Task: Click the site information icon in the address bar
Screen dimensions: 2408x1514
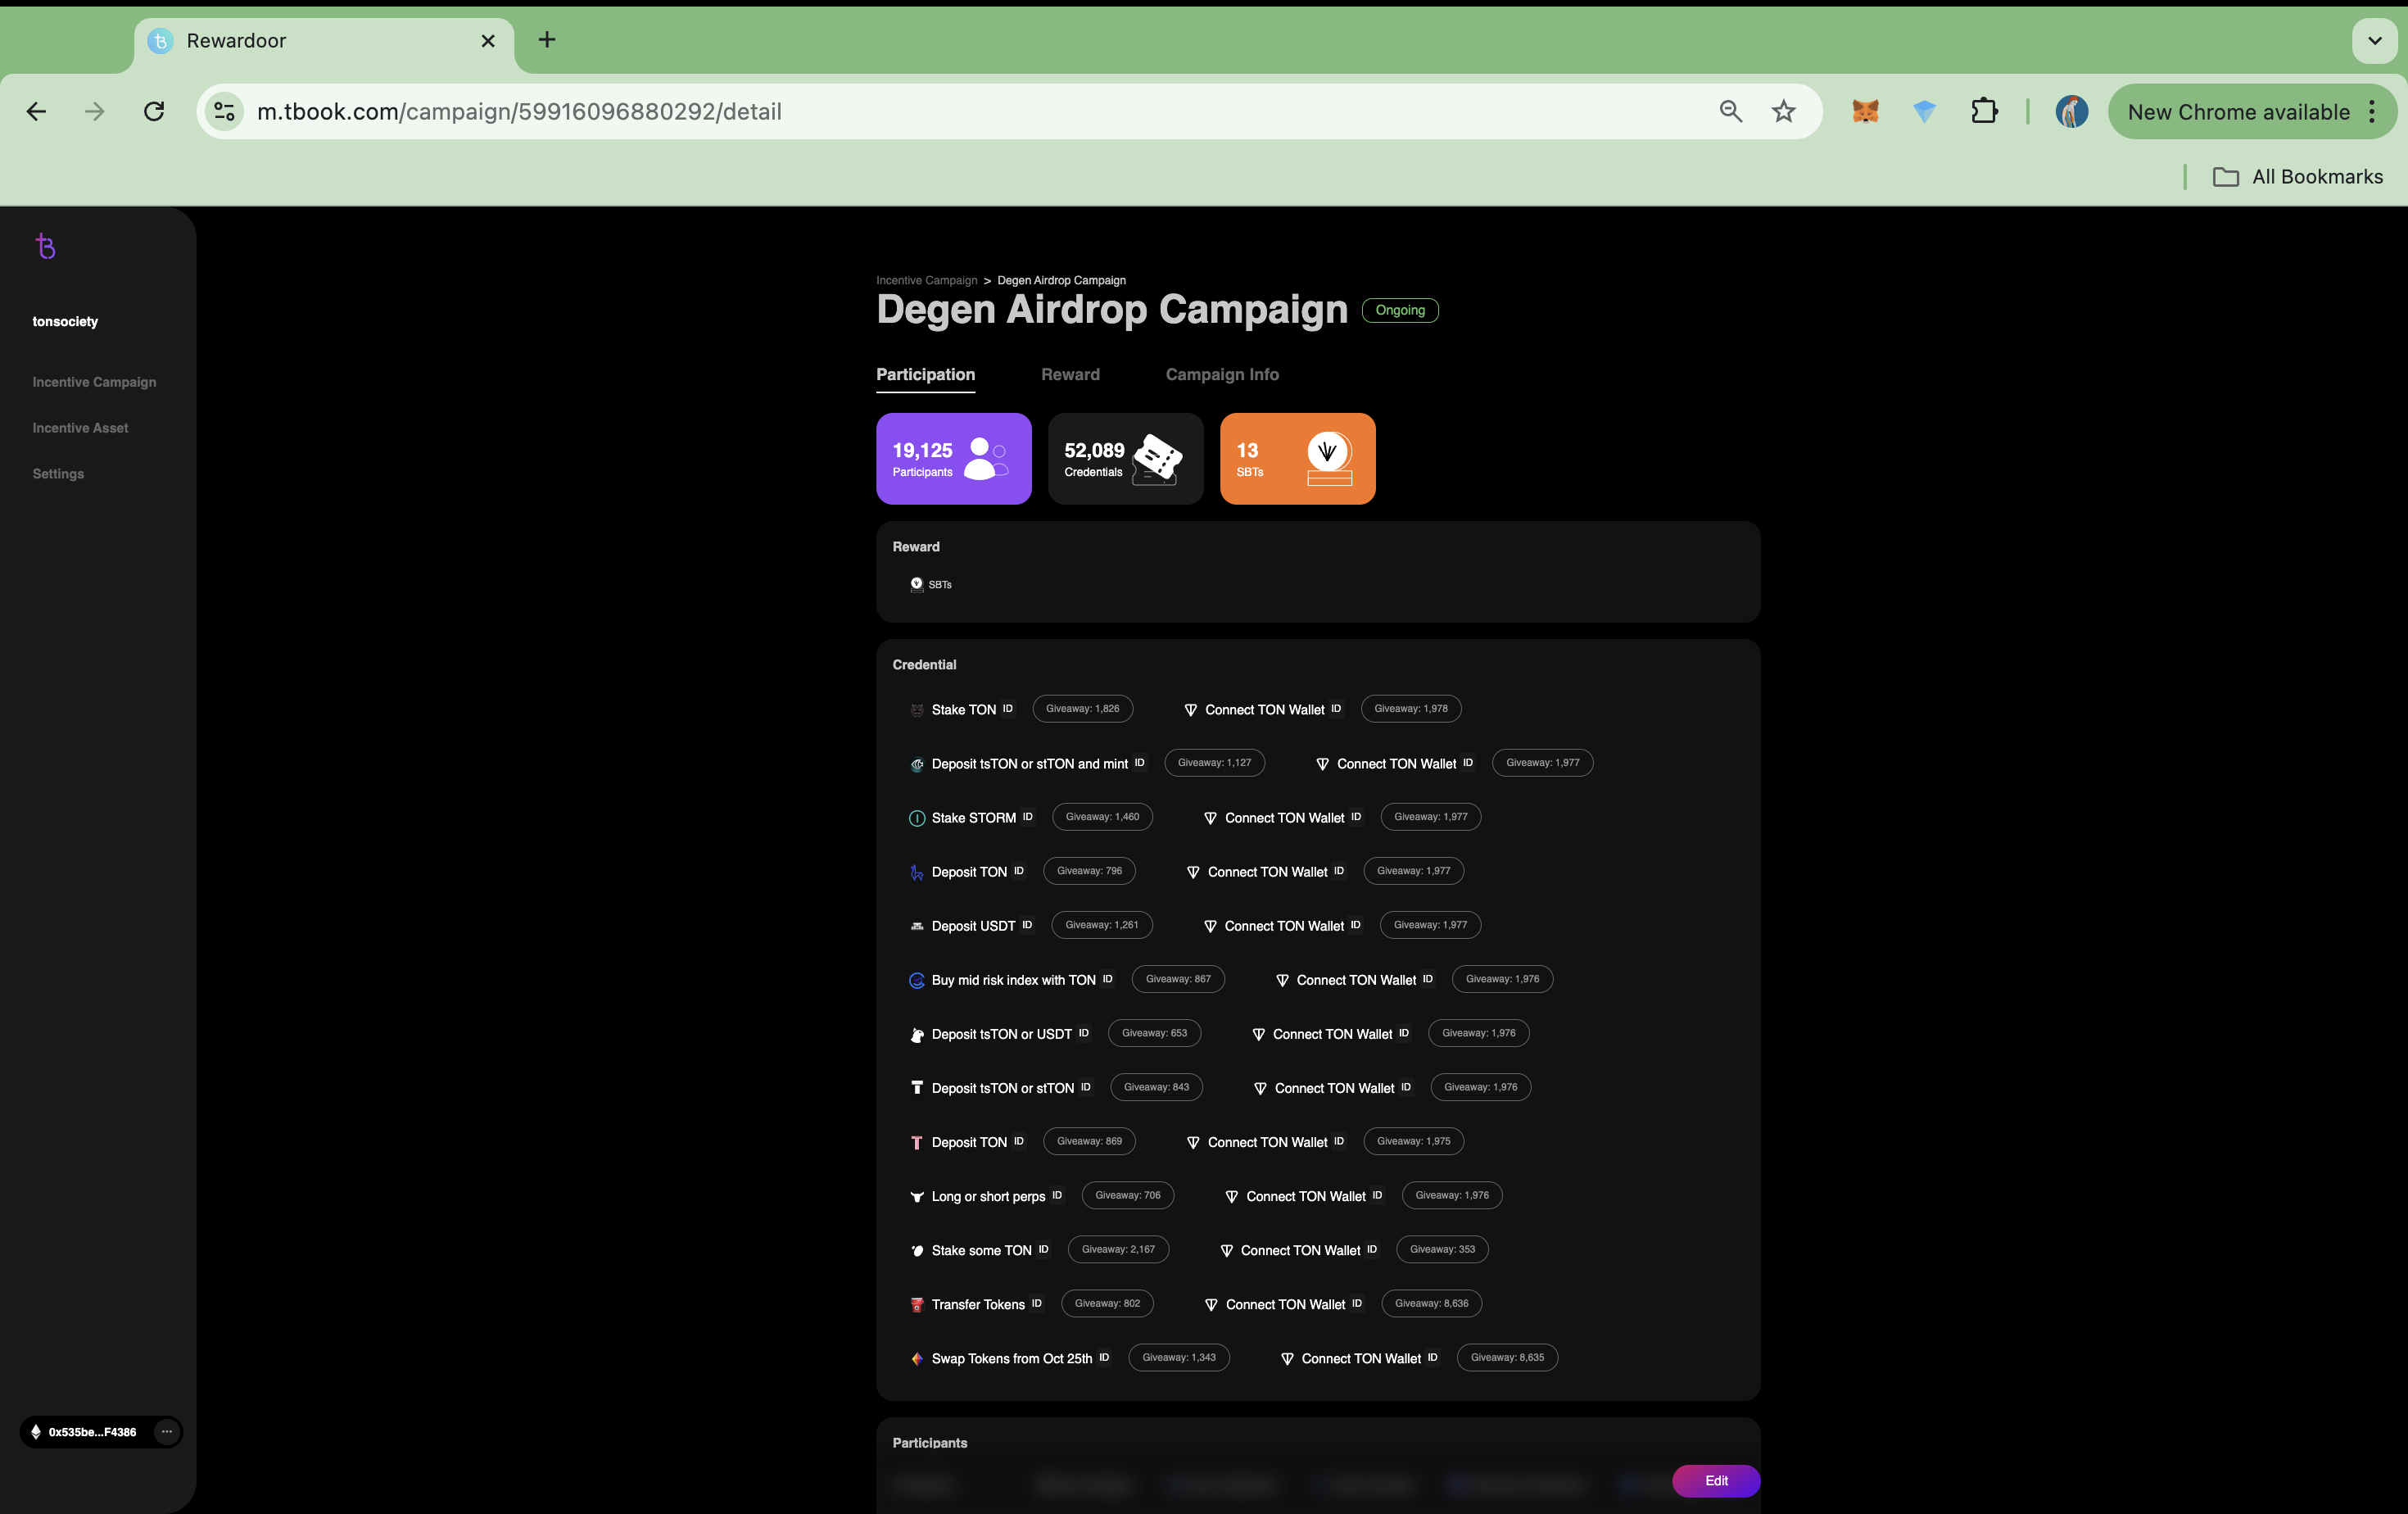Action: click(225, 111)
